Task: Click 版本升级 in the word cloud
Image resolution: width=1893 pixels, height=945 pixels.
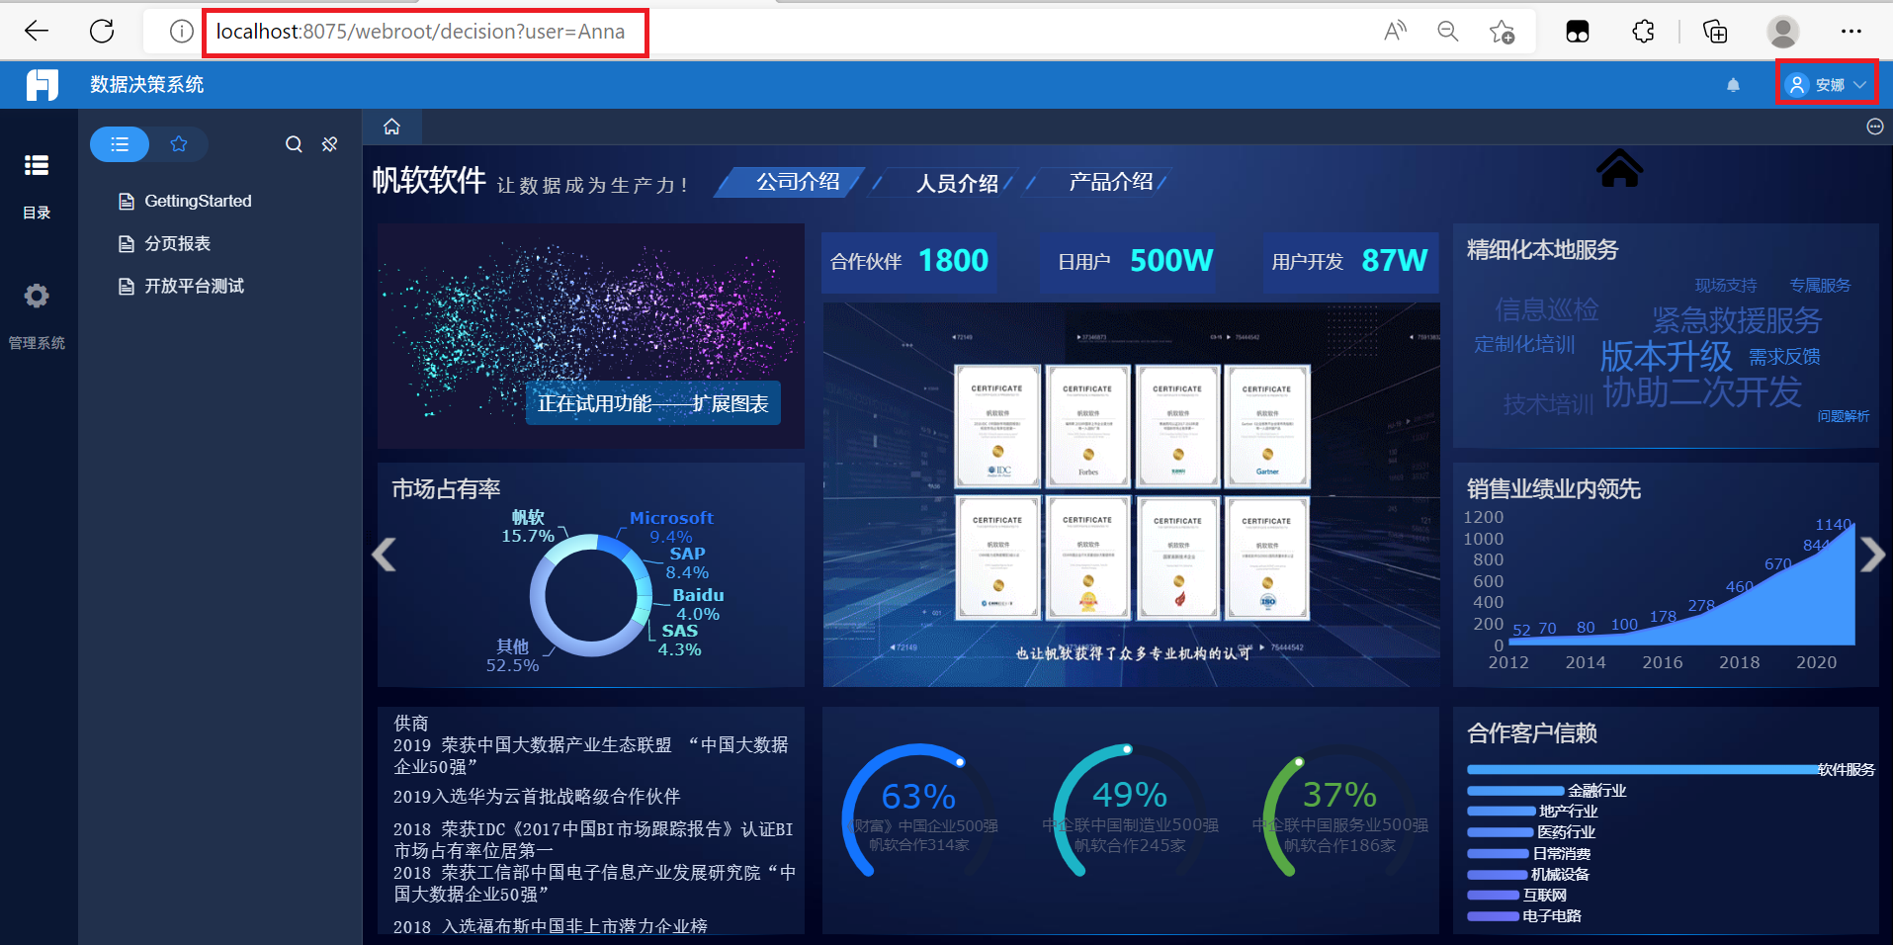Action: click(1666, 356)
